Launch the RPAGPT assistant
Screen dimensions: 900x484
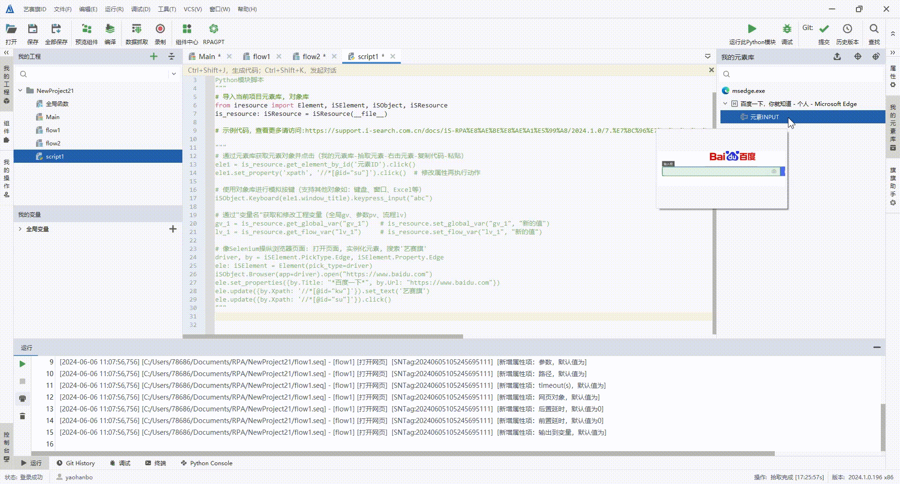point(213,30)
